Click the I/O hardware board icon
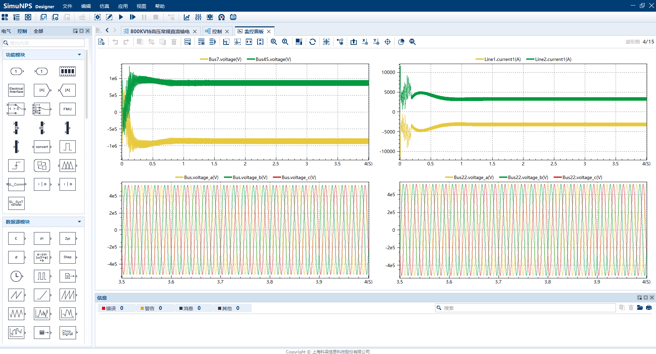Image resolution: width=656 pixels, height=354 pixels. point(233,17)
